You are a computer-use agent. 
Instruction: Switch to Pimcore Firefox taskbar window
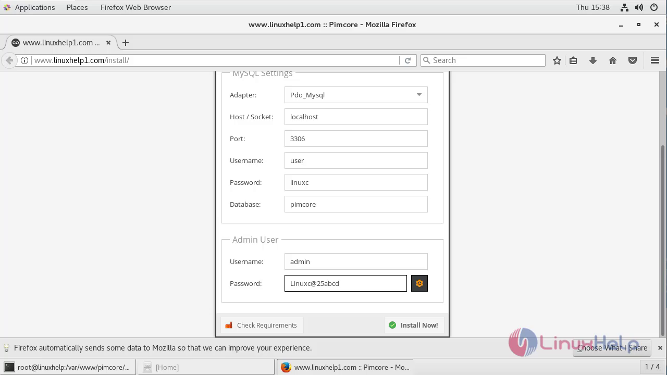[345, 367]
